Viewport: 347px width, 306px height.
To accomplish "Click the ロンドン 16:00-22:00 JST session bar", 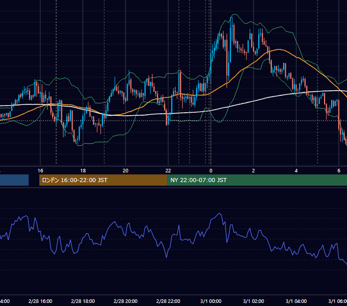I will click(x=103, y=180).
